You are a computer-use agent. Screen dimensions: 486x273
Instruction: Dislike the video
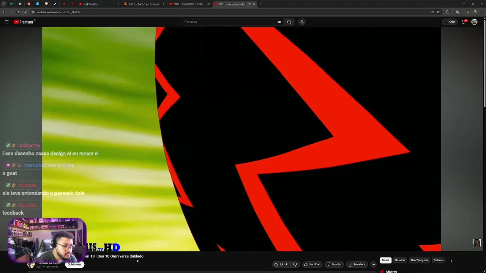(295, 264)
